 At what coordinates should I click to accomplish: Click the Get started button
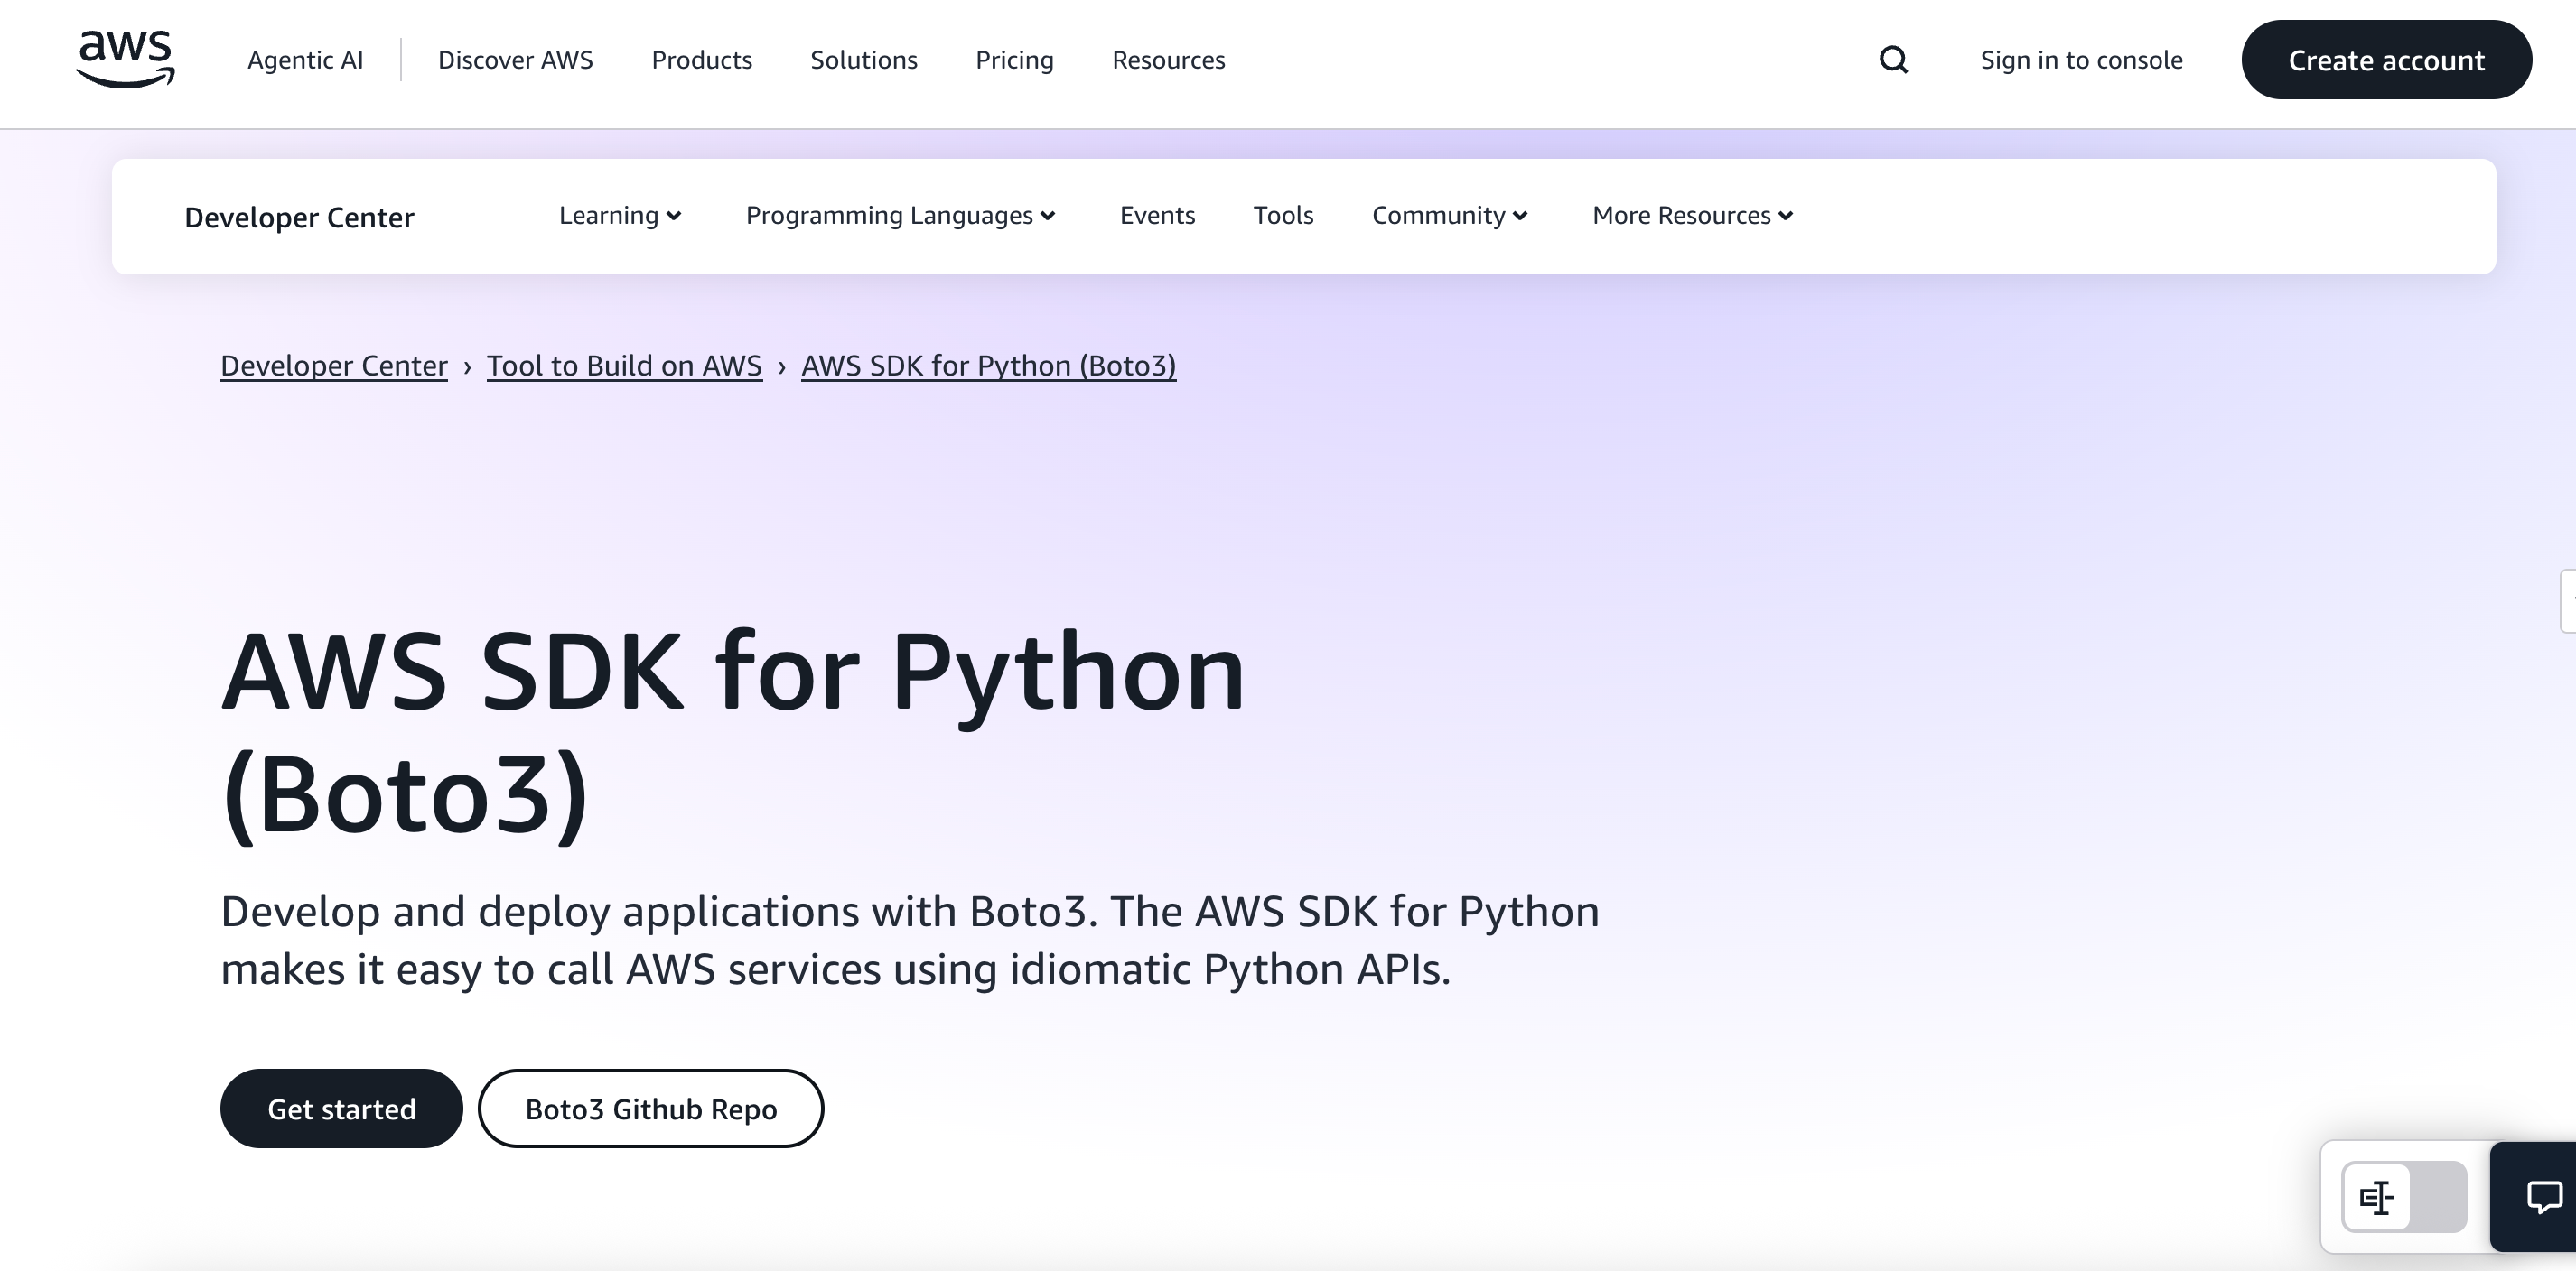341,1109
